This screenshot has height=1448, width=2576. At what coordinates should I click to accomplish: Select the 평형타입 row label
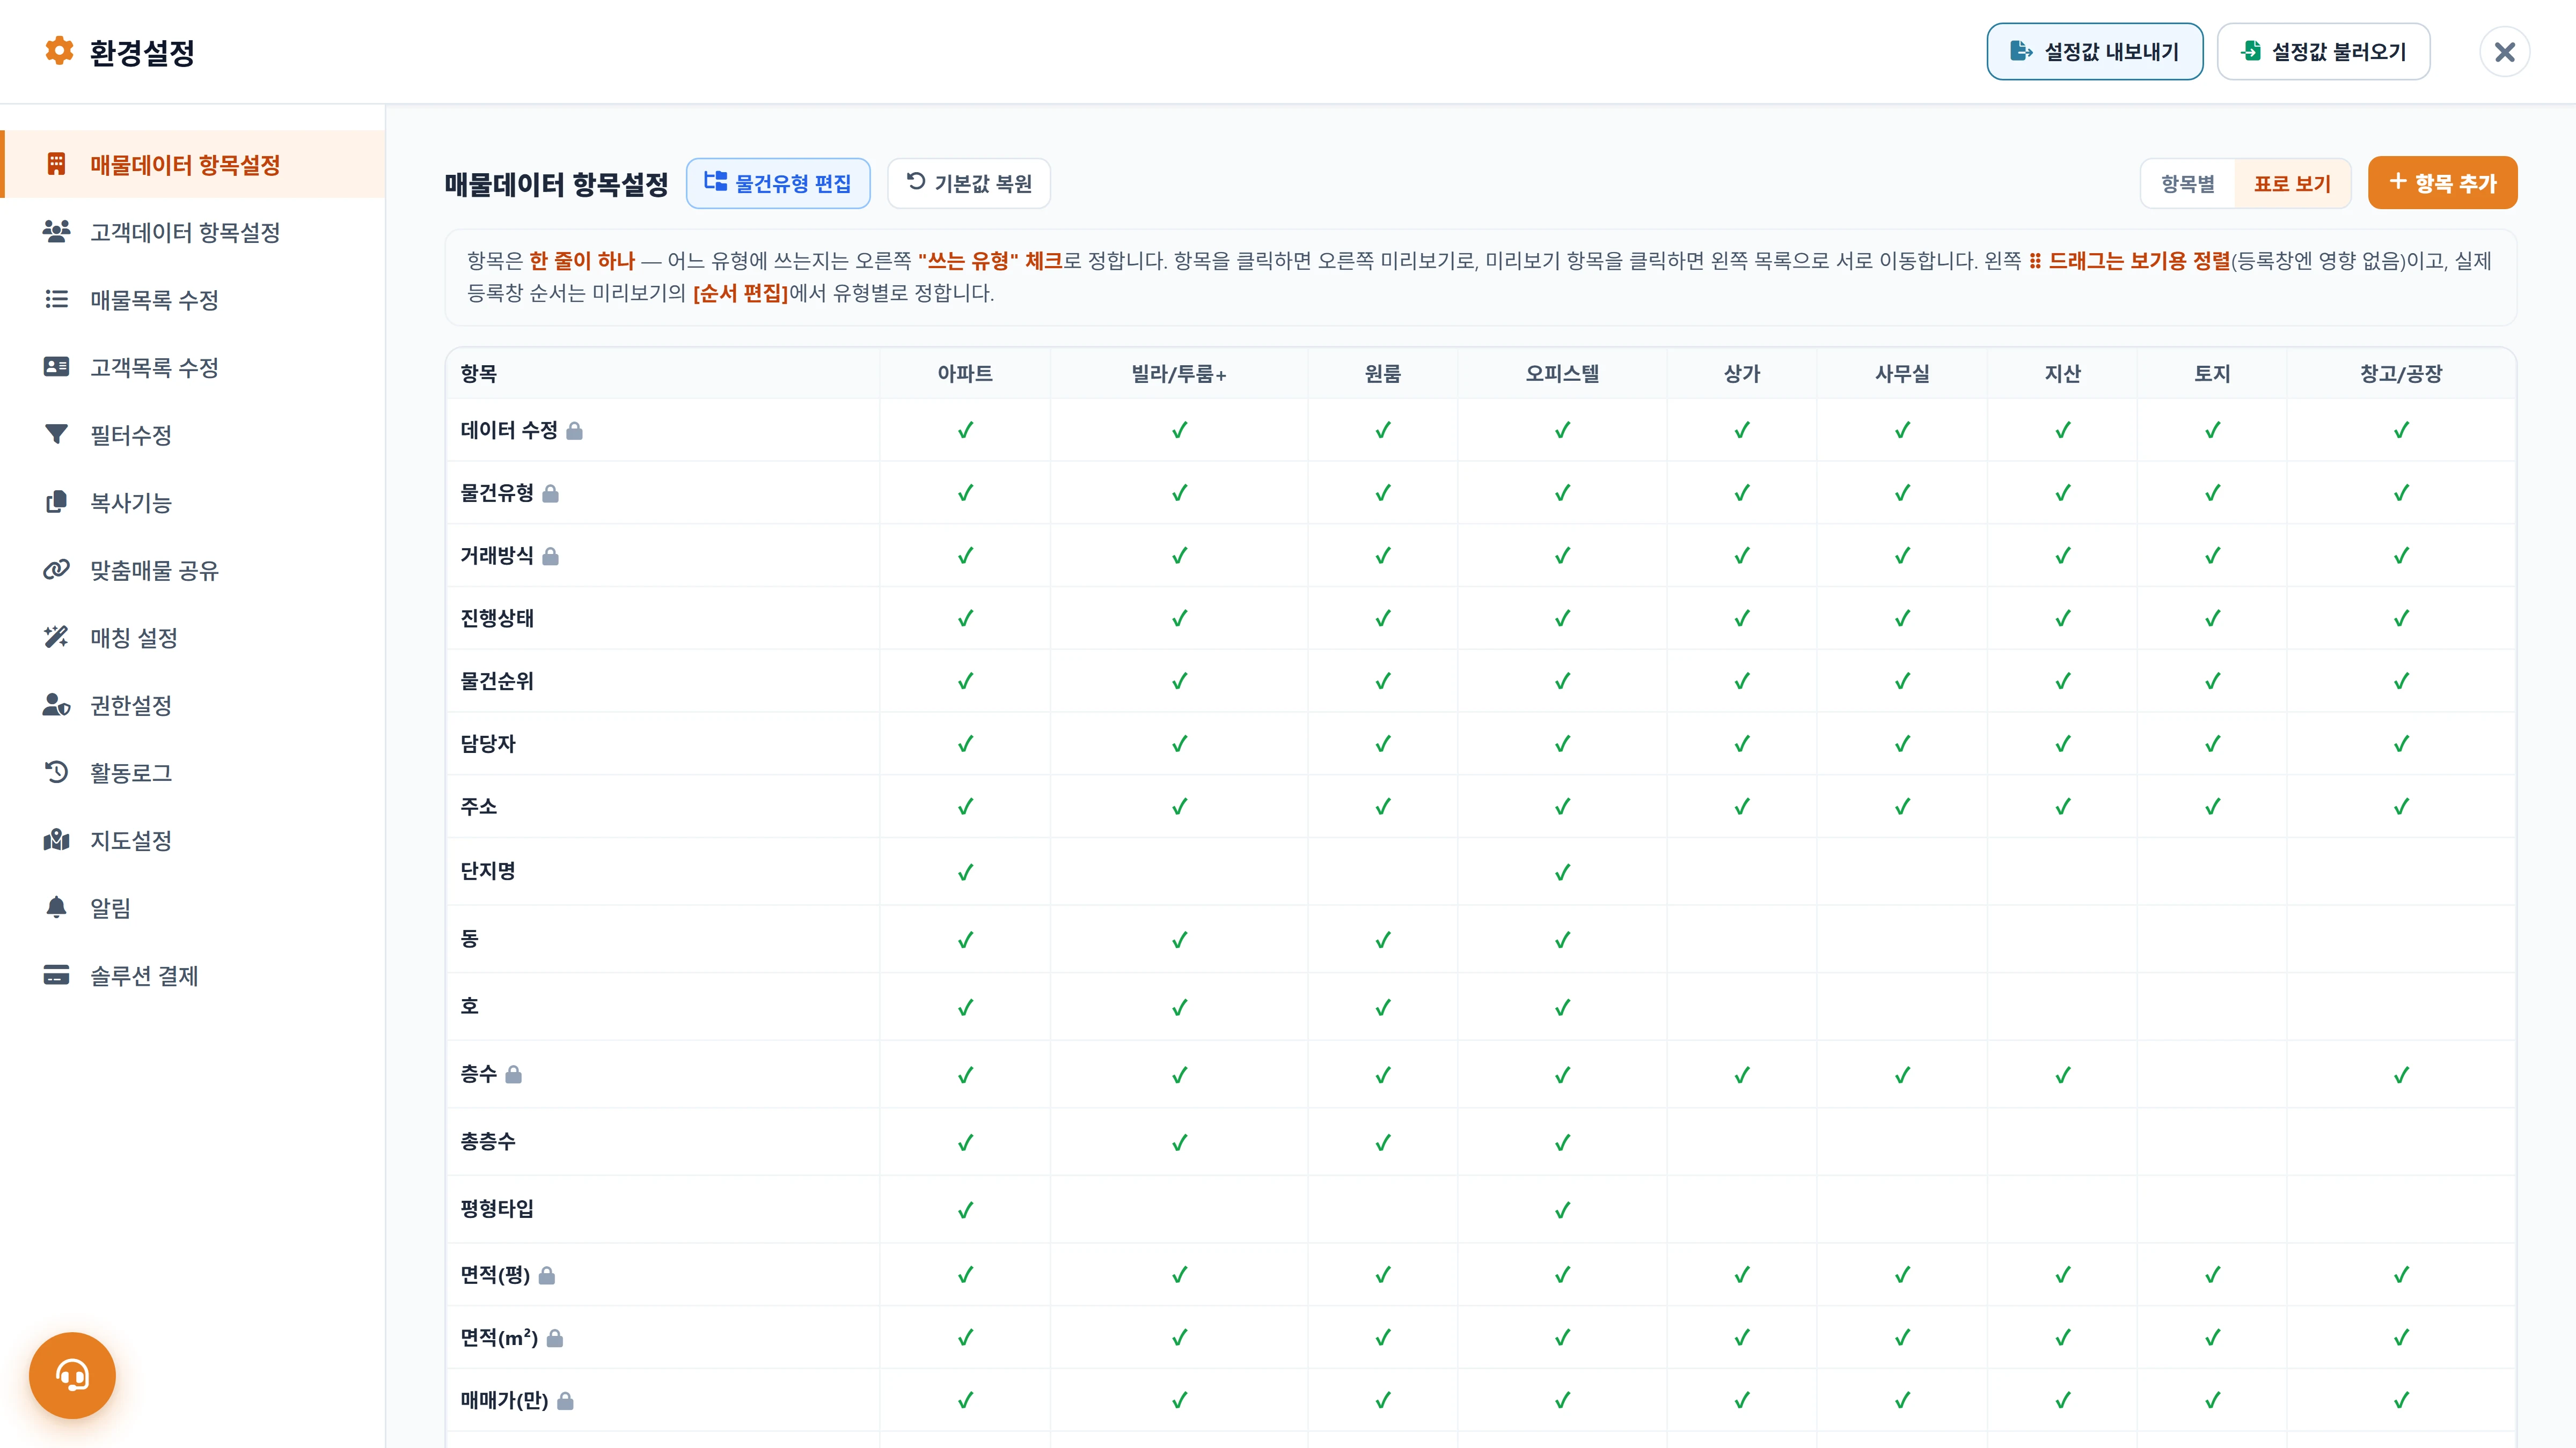point(497,1209)
